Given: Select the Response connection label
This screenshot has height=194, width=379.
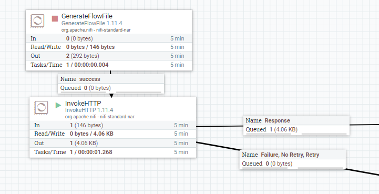Looking at the screenshot, I should [x=296, y=120].
